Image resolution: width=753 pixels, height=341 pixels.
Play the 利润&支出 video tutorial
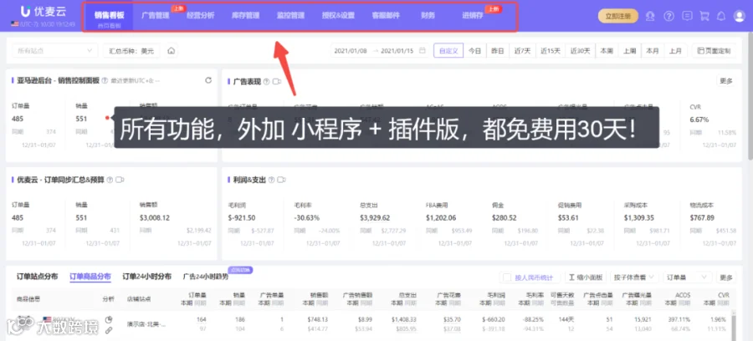pos(282,180)
